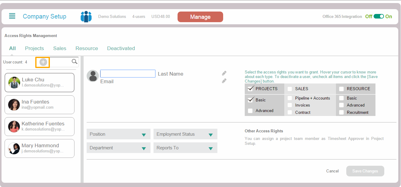Viewport: 401px width, 187px height.
Task: Open the hamburger menu icon
Action: tap(12, 16)
